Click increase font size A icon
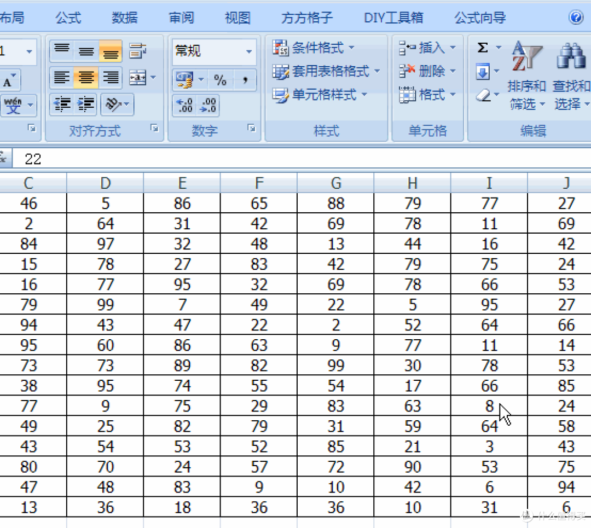 (x=10, y=79)
